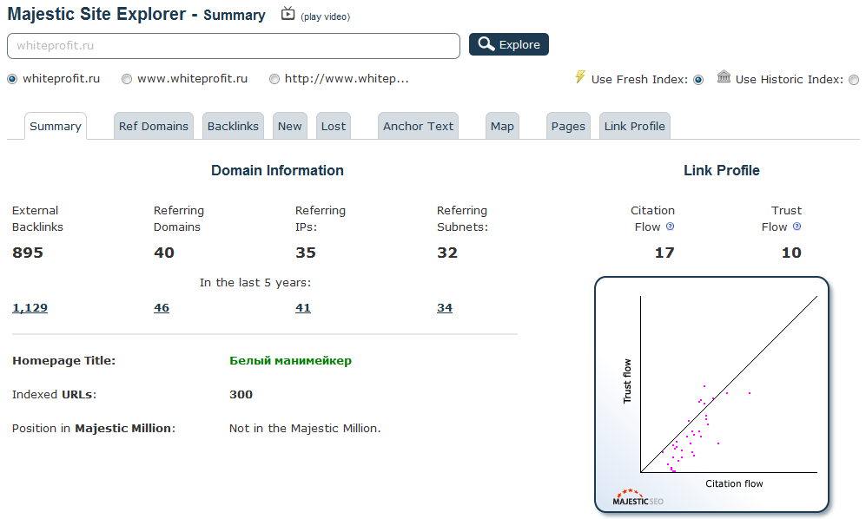Open the Anchor Text tab

click(418, 127)
